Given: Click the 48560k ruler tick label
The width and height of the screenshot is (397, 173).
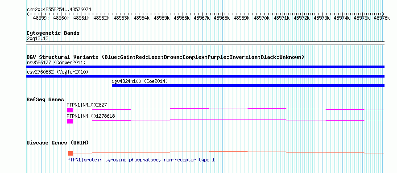Looking at the screenshot, I should 61,18.
